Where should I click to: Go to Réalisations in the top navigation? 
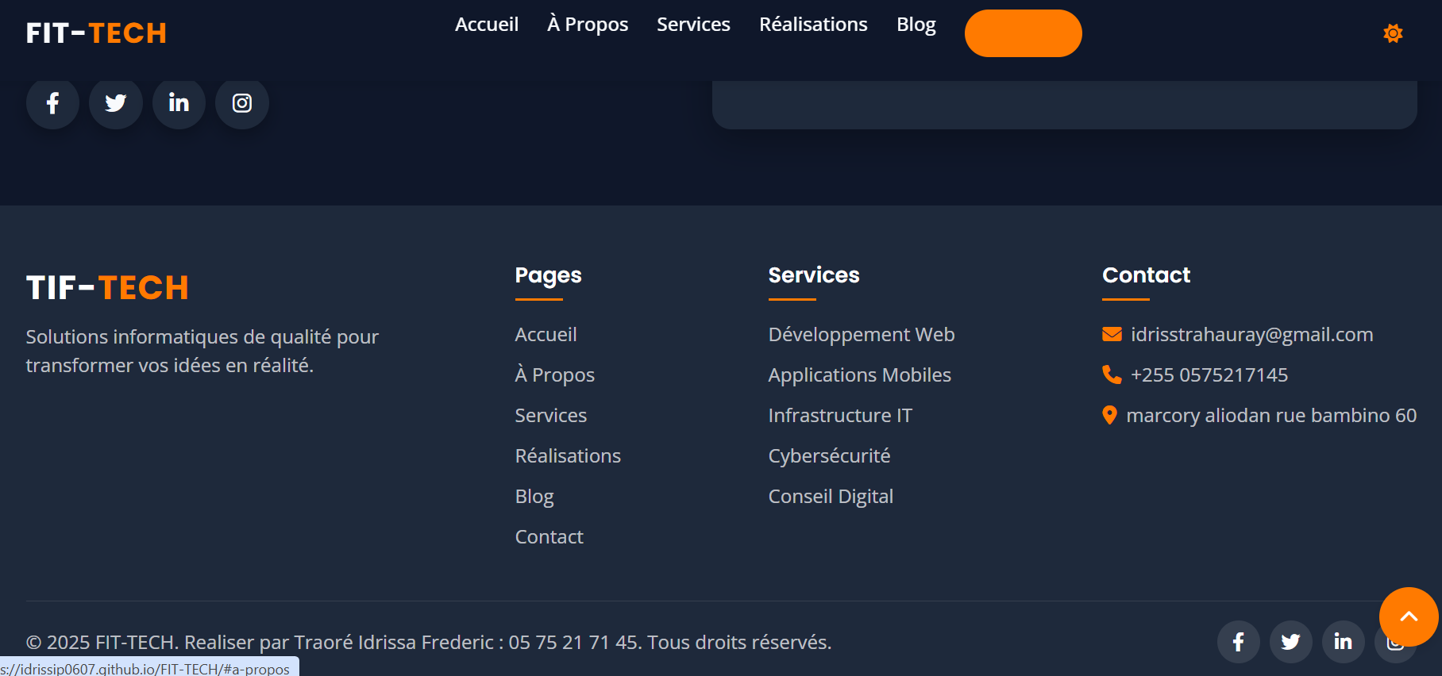pos(813,25)
